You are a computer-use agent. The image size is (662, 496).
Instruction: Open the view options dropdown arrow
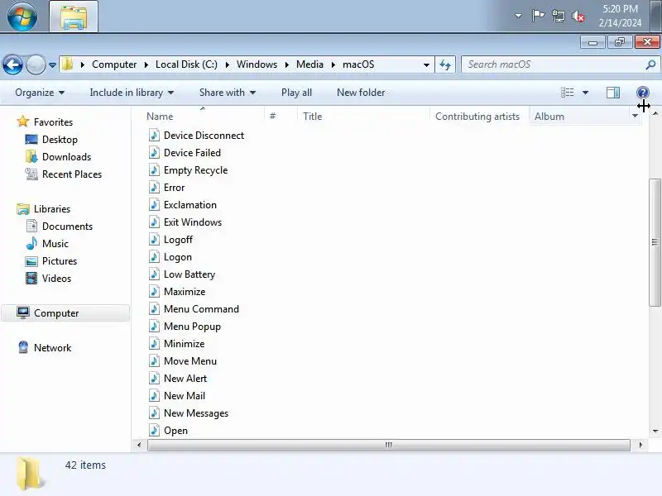click(585, 93)
